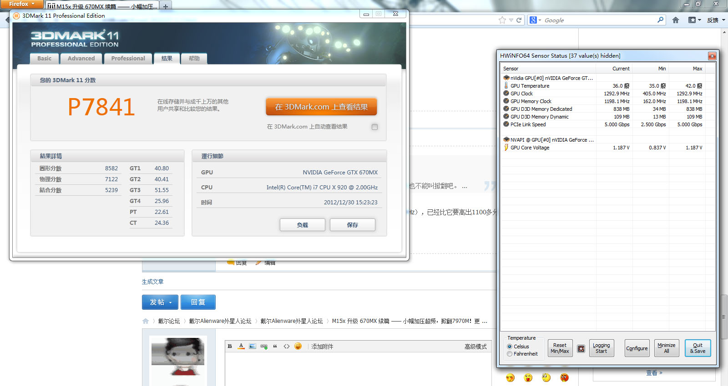The image size is (728, 386).
Task: Click the 保存 save button in 3DMark
Action: (x=353, y=225)
